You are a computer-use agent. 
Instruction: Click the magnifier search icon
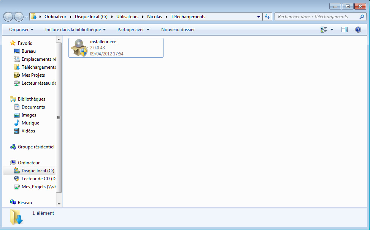tap(362, 17)
